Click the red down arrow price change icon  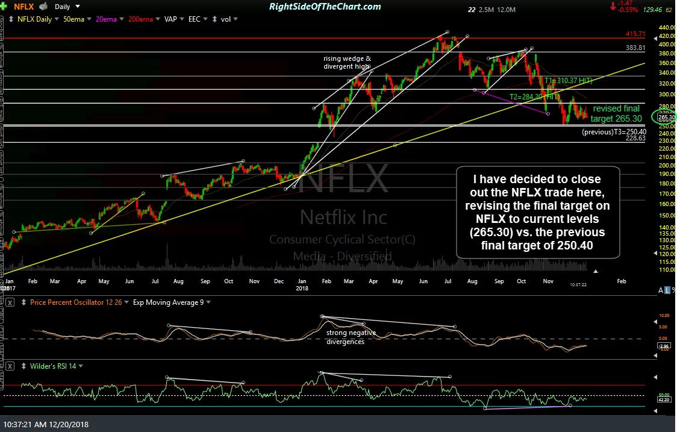point(613,6)
